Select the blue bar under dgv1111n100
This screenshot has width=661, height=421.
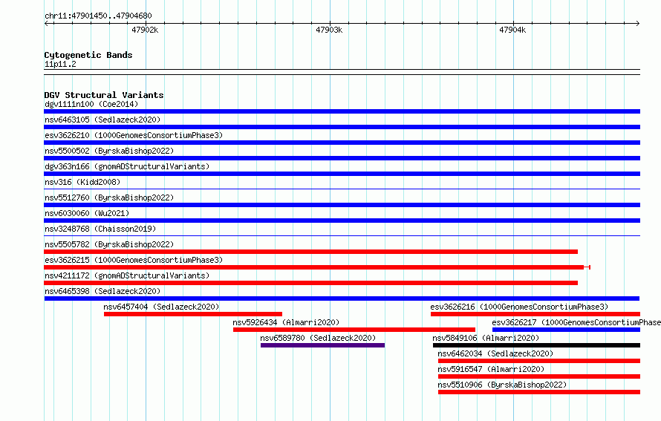(342, 111)
